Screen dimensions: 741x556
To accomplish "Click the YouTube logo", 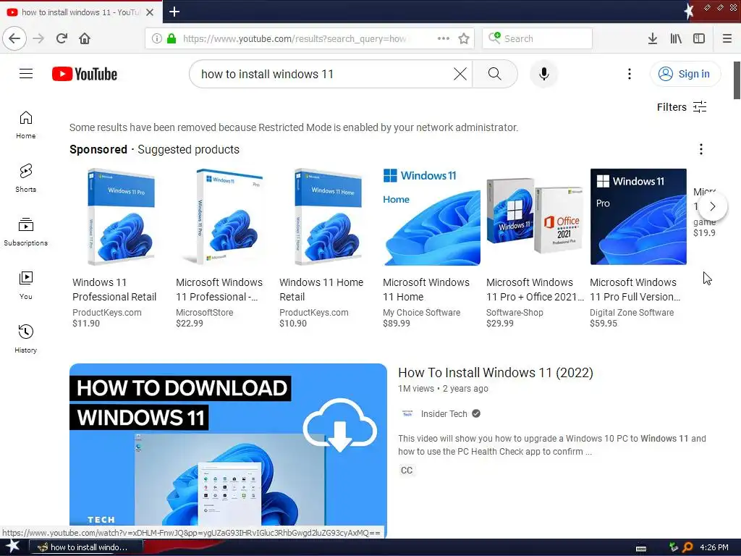I will tap(85, 74).
